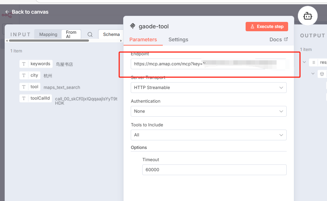Expand the Tools to Include dropdown
Viewport: 327px width, 201px height.
[209, 135]
